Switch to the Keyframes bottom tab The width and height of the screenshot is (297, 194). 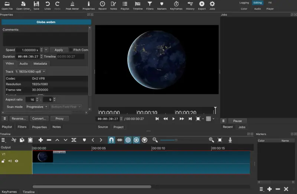pyautogui.click(x=9, y=192)
